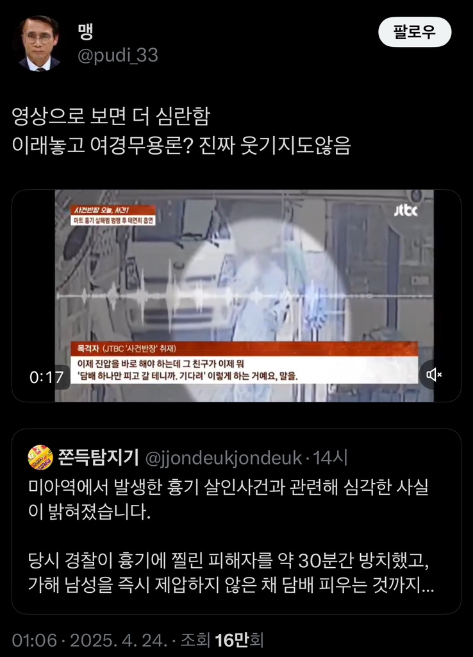The width and height of the screenshot is (473, 657).
Task: Open the 쫀득탐지기 avatar icon
Action: [x=40, y=457]
